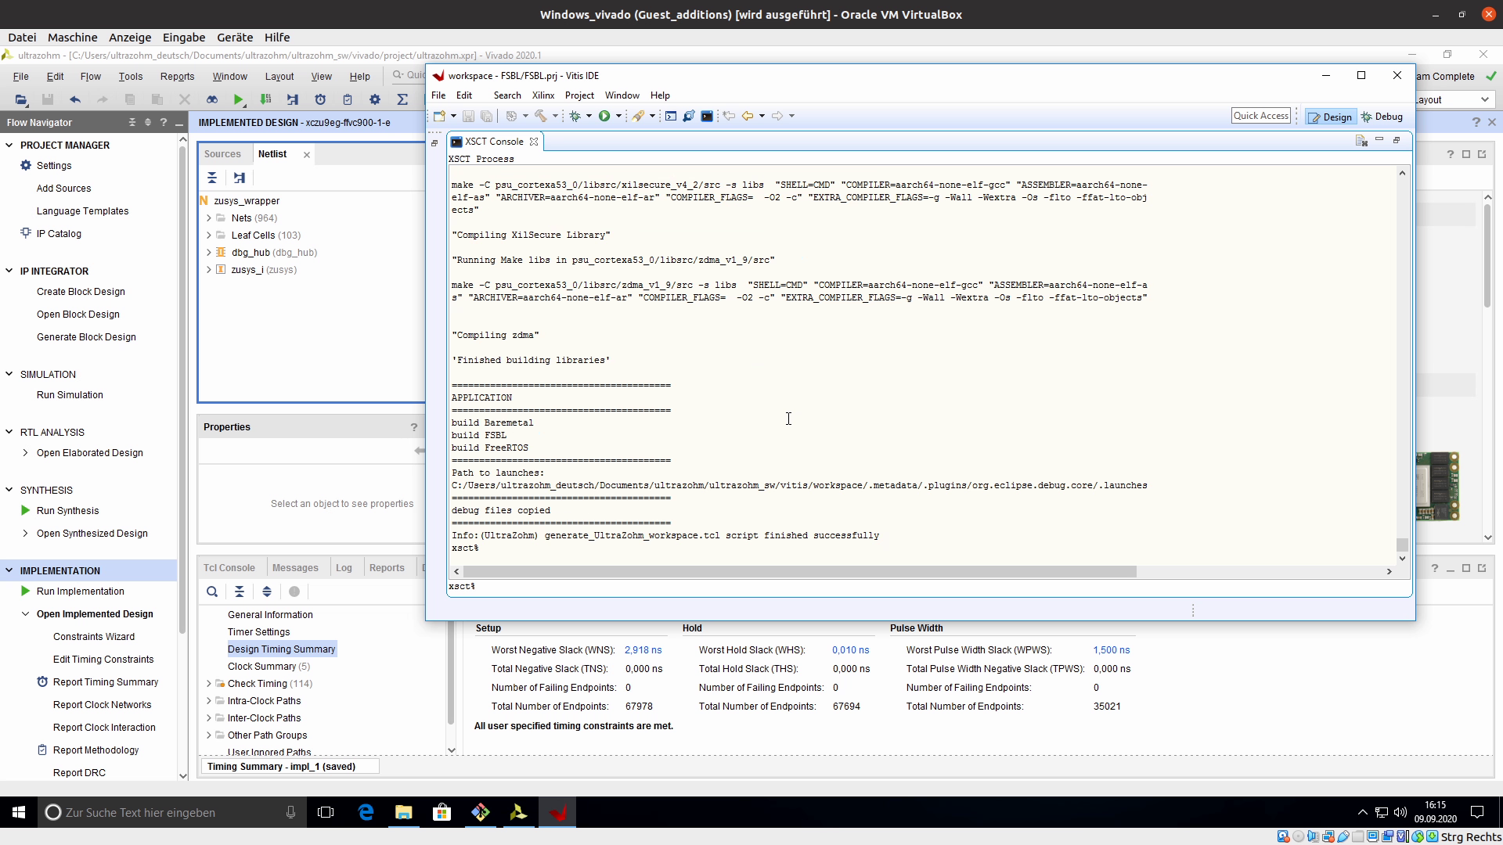
Task: Toggle the Minimize XSCT Console panel icon
Action: point(1379,140)
